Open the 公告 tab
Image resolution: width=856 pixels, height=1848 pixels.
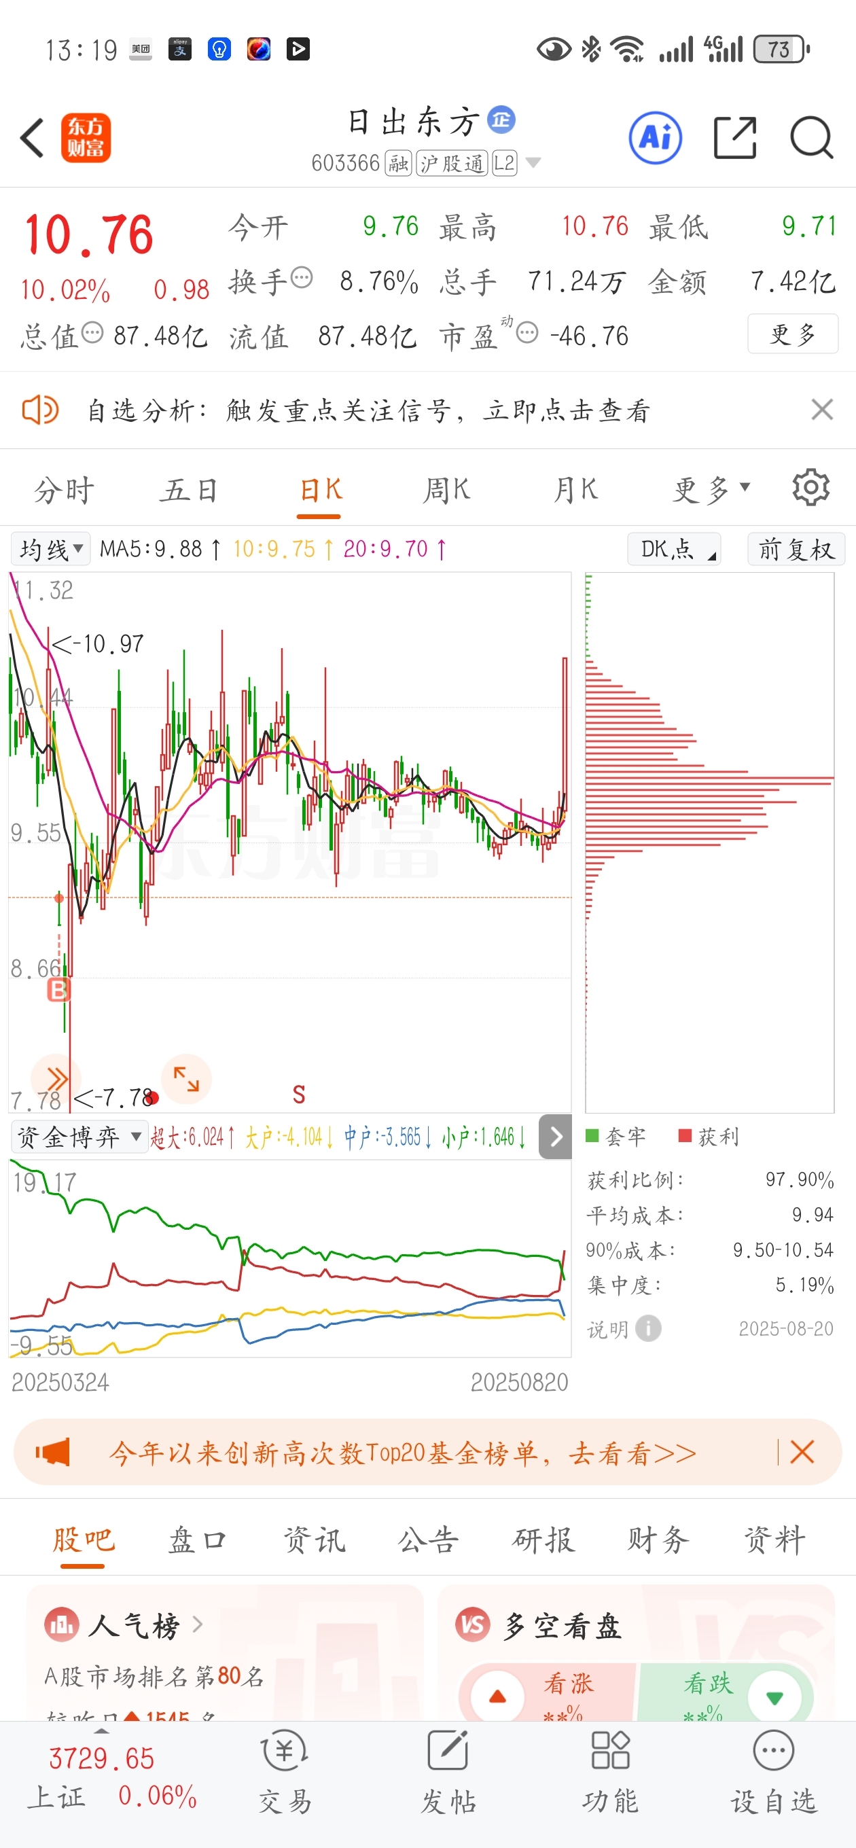coord(429,1540)
